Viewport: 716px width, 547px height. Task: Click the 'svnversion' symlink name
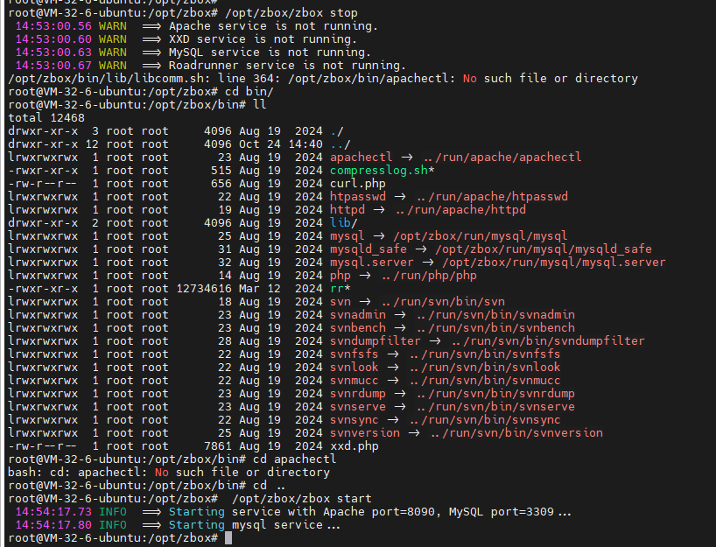[x=365, y=433]
